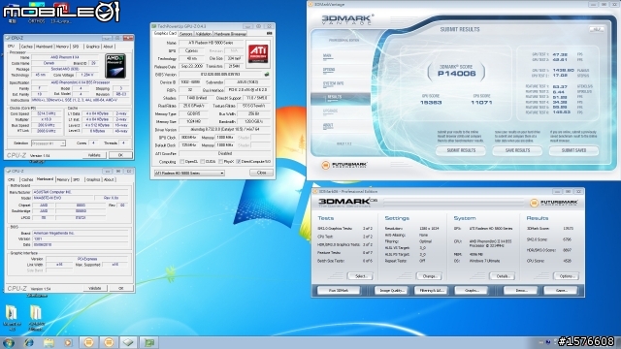Switch to the Sensors tab in GPU-Z
This screenshot has width=621, height=349.
185,34
